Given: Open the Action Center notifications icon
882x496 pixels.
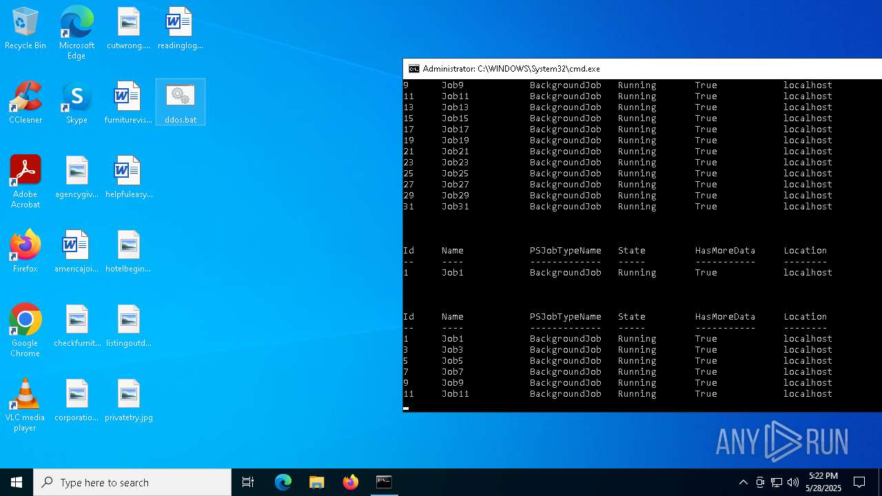Looking at the screenshot, I should coord(859,482).
